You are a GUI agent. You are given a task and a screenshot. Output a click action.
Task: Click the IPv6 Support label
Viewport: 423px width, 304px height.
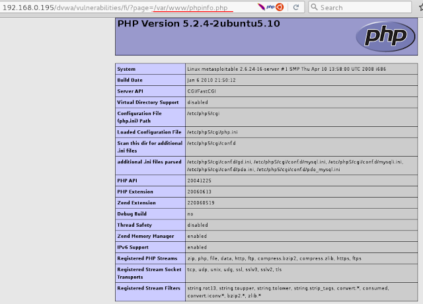[133, 247]
